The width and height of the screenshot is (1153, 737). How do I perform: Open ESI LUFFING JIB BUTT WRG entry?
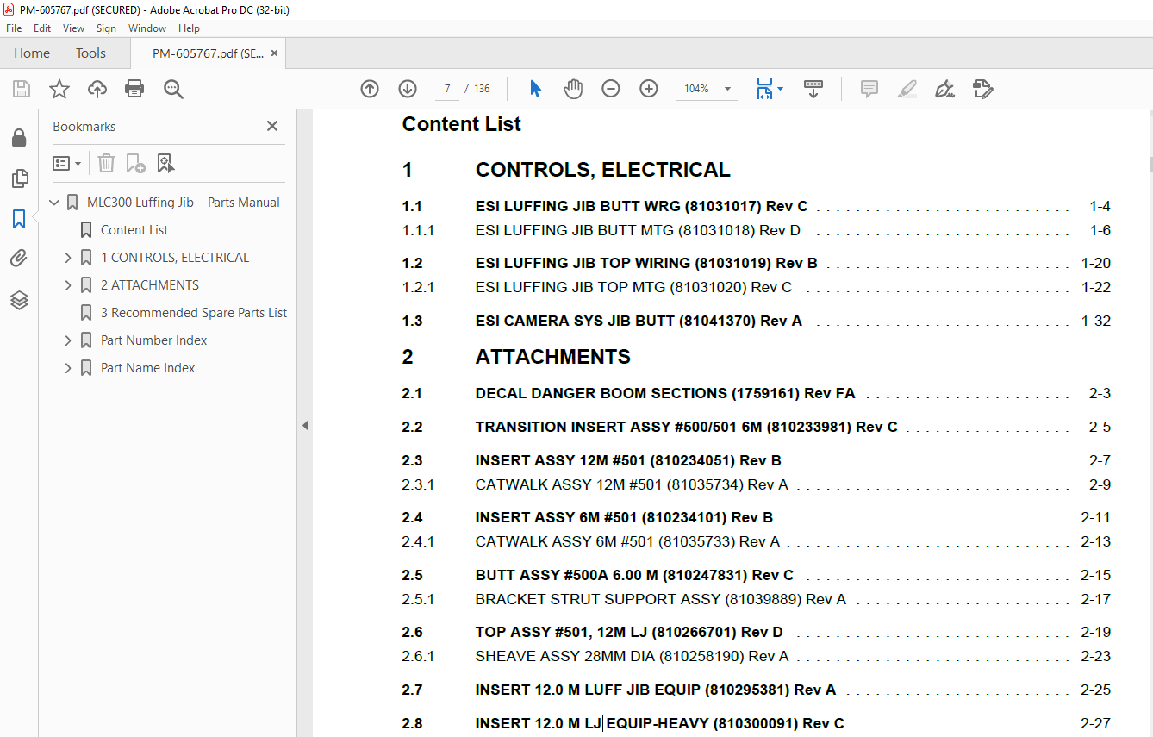pyautogui.click(x=641, y=206)
